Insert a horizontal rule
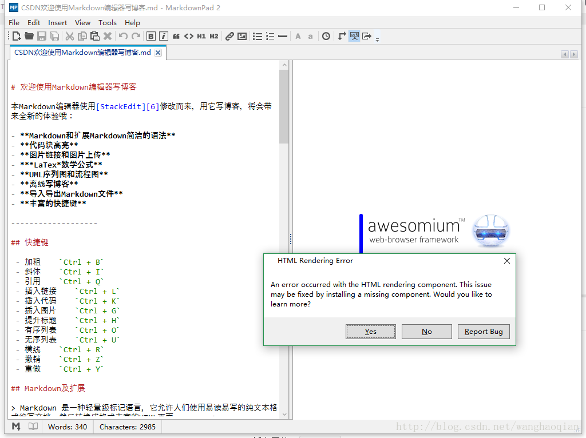586x438 pixels. [x=283, y=36]
